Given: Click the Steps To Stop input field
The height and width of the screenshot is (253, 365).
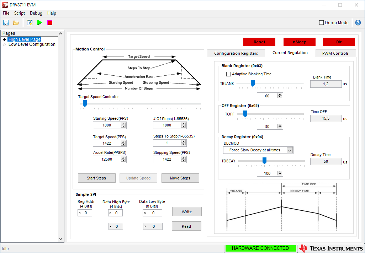Looking at the screenshot, I should coord(167,143).
